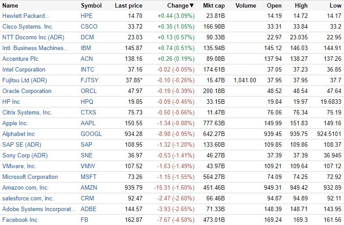Click the AMZN ticker symbol
The height and width of the screenshot is (225, 344).
[89, 187]
